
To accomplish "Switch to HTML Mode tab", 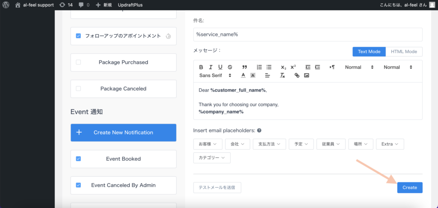I will point(404,52).
